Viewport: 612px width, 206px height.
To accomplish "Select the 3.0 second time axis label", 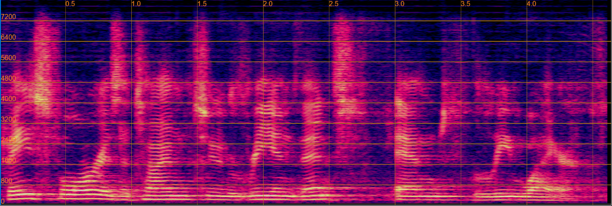I will pos(400,4).
